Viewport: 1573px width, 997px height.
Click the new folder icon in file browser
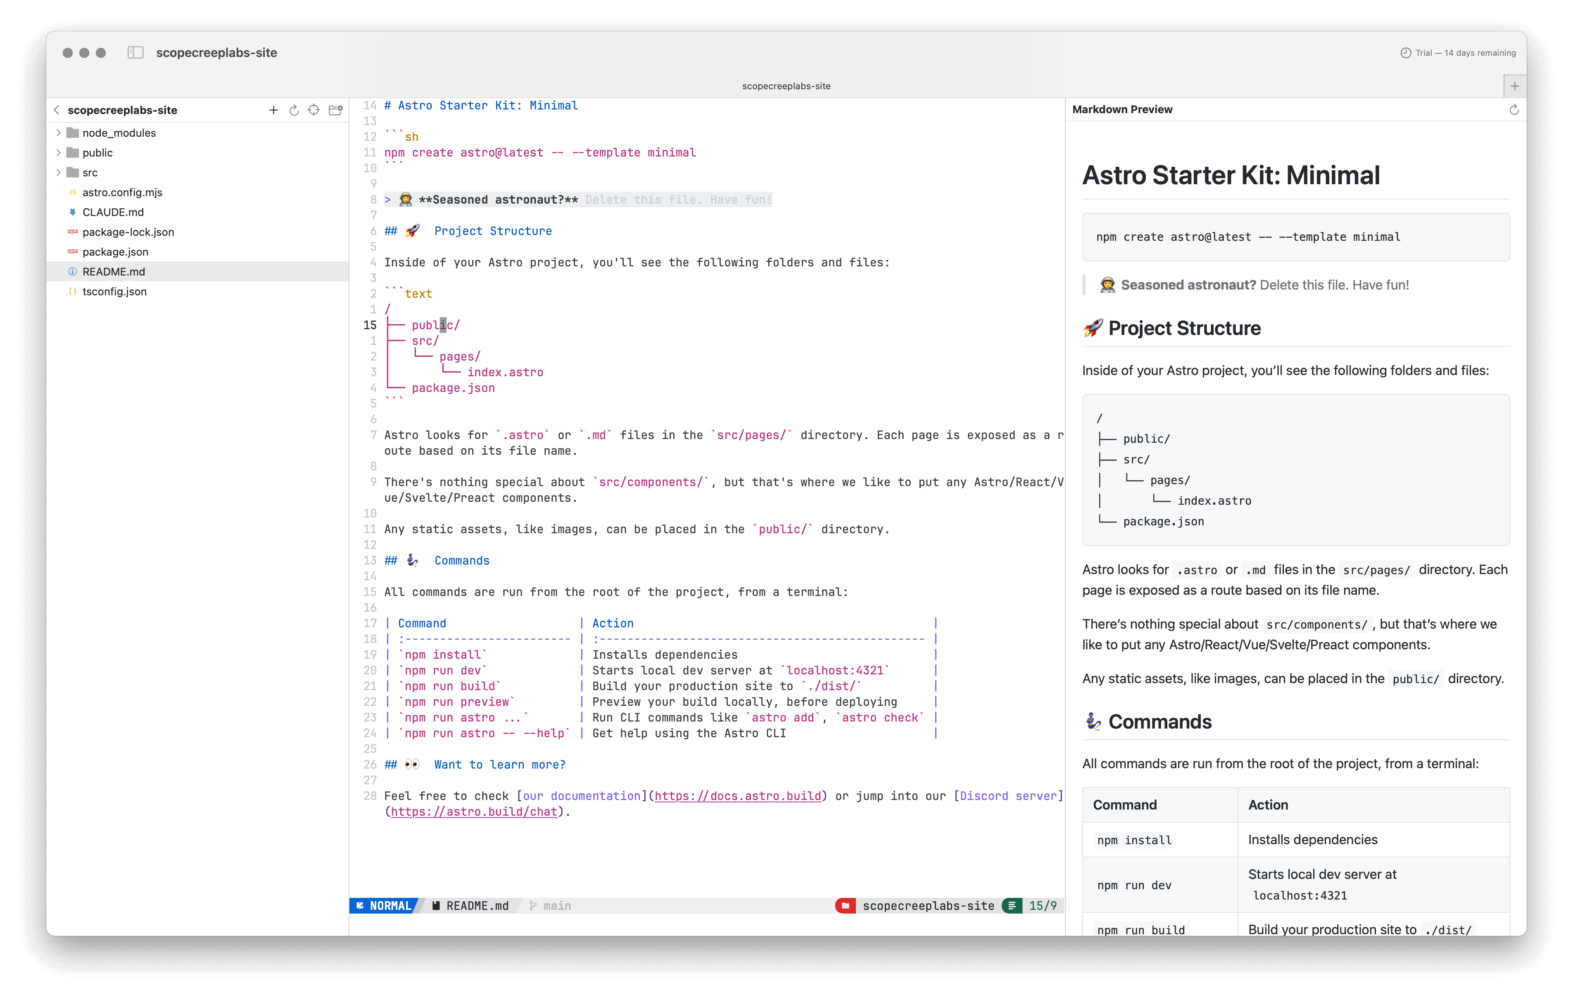(336, 110)
